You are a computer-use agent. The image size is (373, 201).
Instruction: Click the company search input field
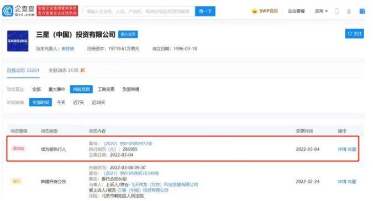(139, 11)
